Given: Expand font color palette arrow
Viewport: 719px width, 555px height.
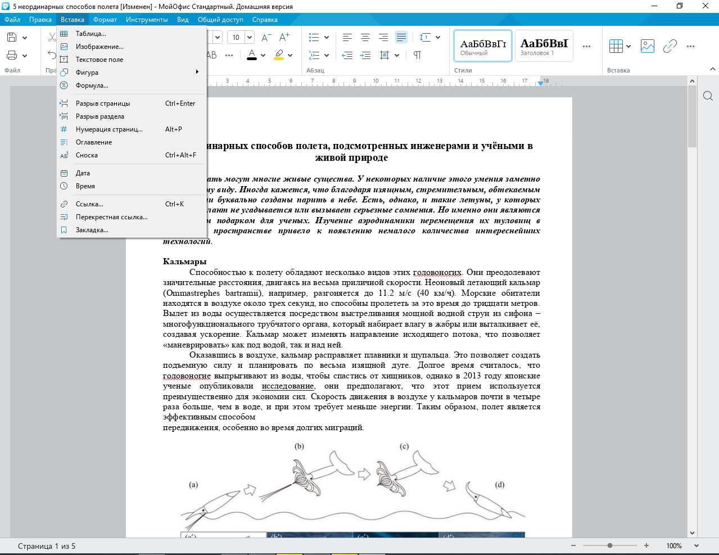Looking at the screenshot, I should [263, 56].
